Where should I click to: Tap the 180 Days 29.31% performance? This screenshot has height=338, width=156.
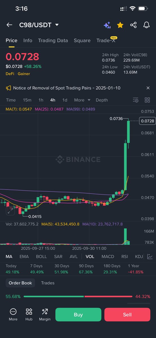pyautogui.click(x=112, y=269)
